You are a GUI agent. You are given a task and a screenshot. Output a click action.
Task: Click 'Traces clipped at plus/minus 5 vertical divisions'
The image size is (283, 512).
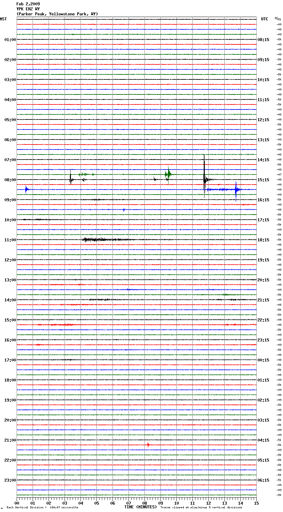[201, 508]
